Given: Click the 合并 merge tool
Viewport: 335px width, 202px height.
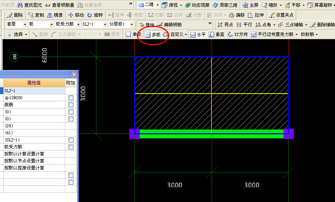Looking at the screenshot, I should pyautogui.click(x=175, y=15).
